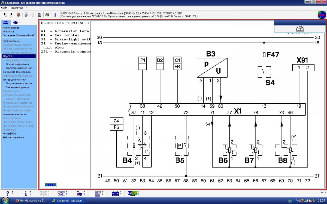Click the back arrow F11 icon
327x204 pixels.
tap(5, 14)
